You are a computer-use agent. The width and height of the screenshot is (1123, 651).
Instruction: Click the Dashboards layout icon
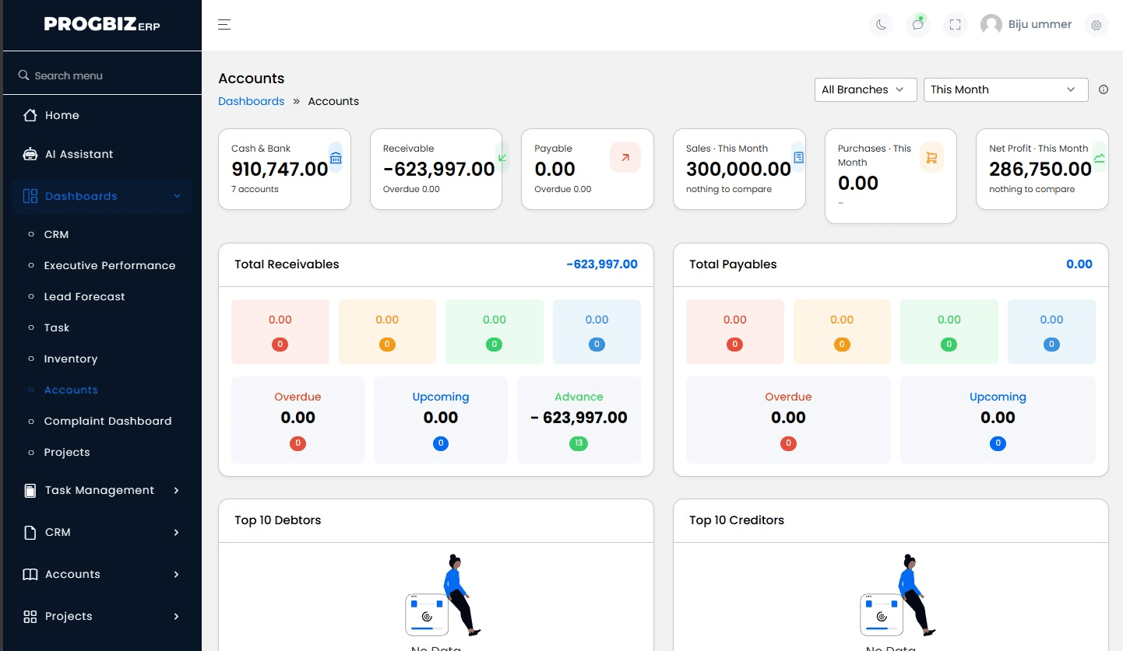(x=30, y=196)
